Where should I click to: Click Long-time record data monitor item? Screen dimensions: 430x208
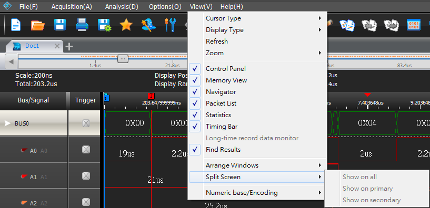[257, 138]
